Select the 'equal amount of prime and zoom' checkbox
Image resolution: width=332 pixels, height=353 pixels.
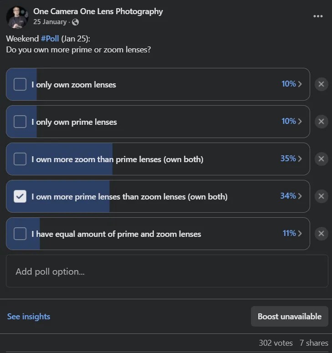(x=20, y=234)
